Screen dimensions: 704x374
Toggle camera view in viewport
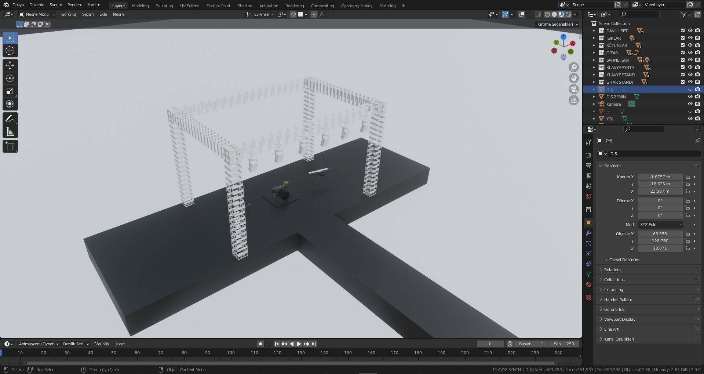[x=574, y=89]
